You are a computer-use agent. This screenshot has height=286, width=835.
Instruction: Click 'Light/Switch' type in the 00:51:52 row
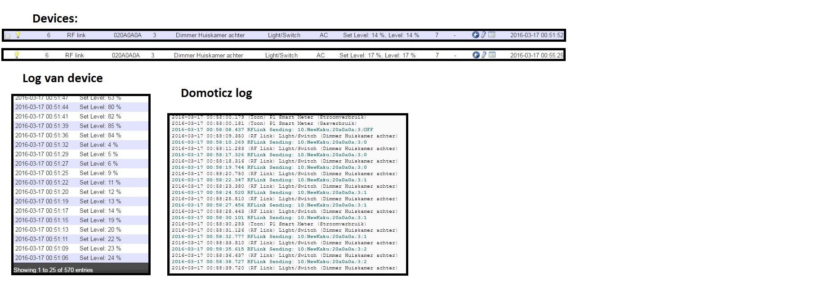[284, 35]
